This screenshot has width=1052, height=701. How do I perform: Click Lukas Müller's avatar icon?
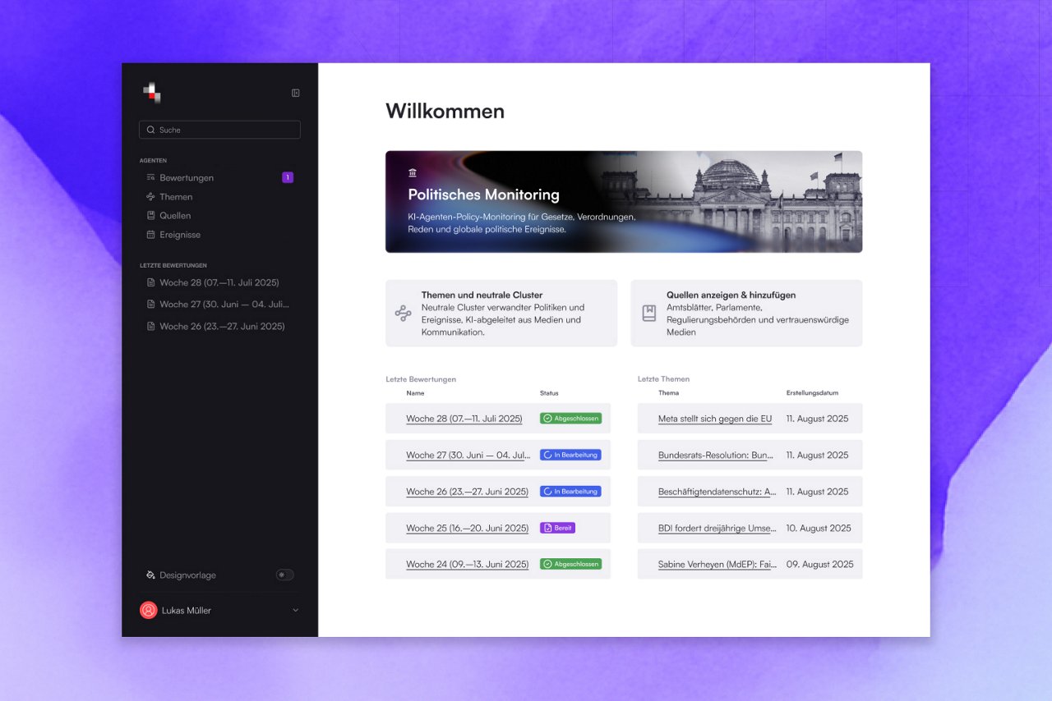click(x=148, y=610)
